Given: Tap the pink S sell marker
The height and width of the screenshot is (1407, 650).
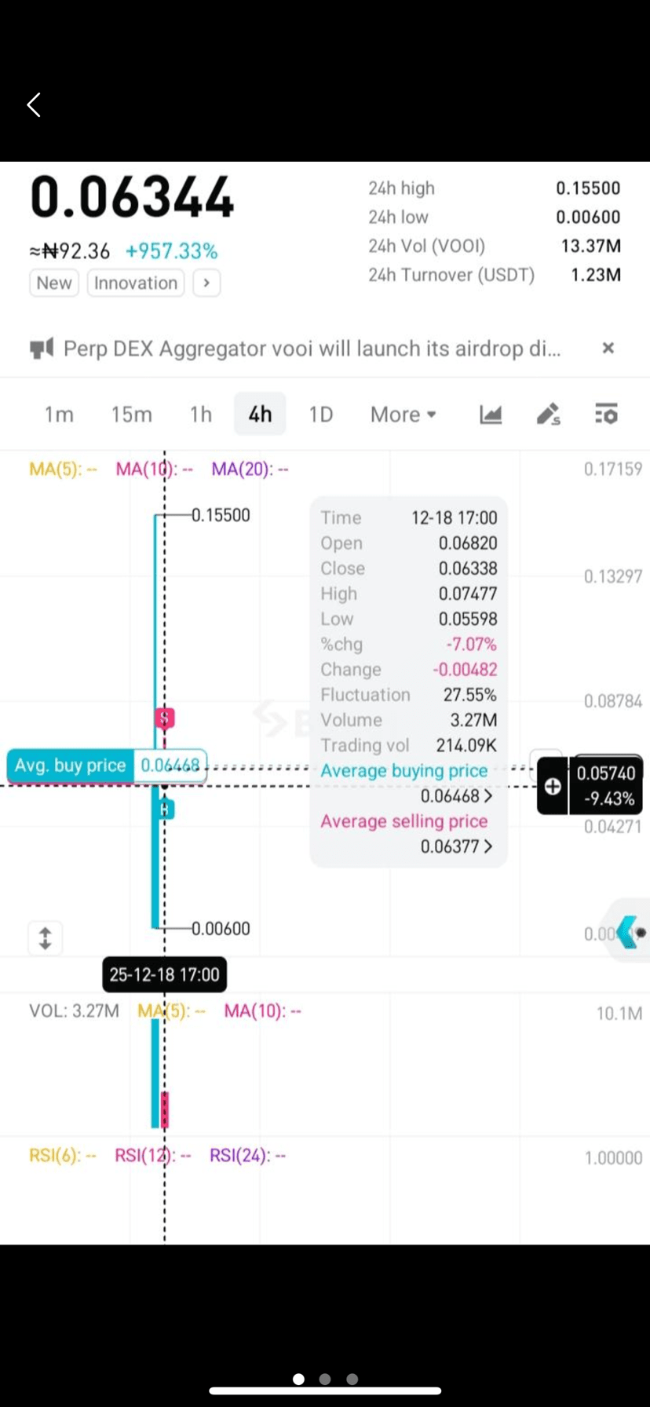Looking at the screenshot, I should [x=164, y=718].
